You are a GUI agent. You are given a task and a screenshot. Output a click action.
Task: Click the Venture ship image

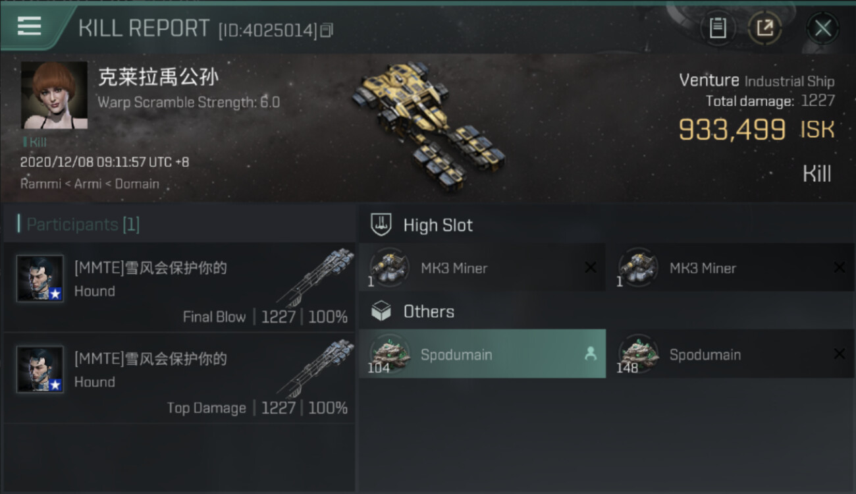(x=428, y=125)
